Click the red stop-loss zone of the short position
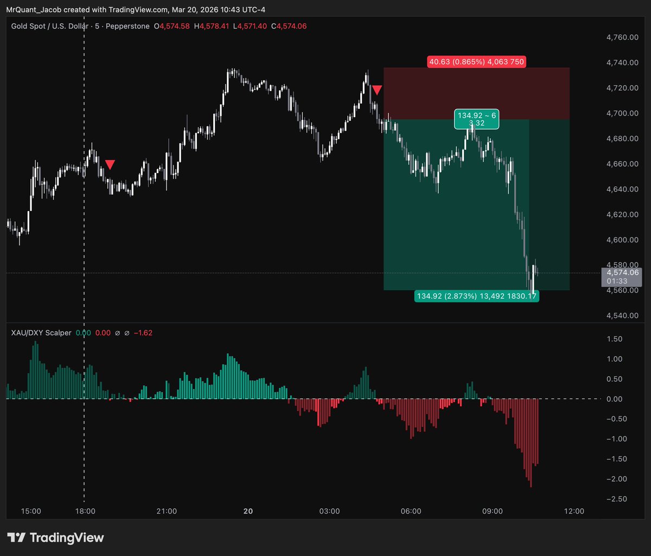 (477, 93)
